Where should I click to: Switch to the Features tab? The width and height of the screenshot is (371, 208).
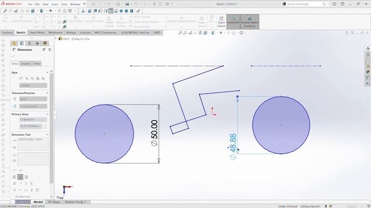coord(8,32)
